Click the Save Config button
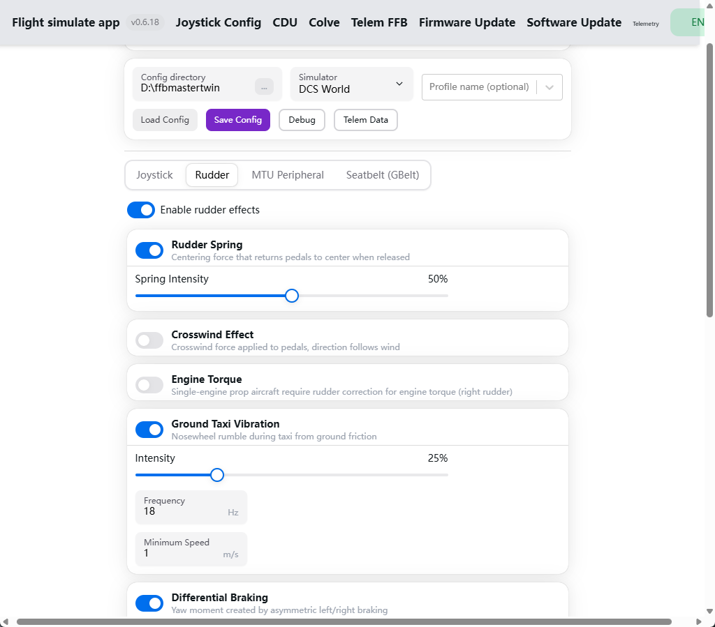The width and height of the screenshot is (715, 627). pyautogui.click(x=238, y=120)
